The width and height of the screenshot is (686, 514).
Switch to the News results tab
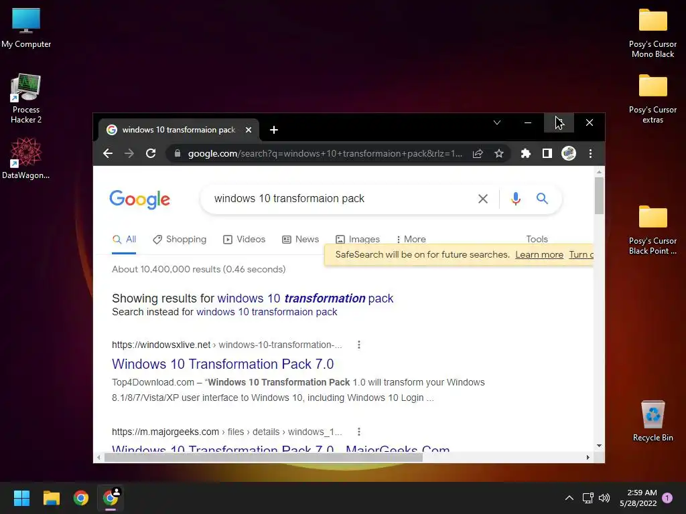pyautogui.click(x=301, y=239)
